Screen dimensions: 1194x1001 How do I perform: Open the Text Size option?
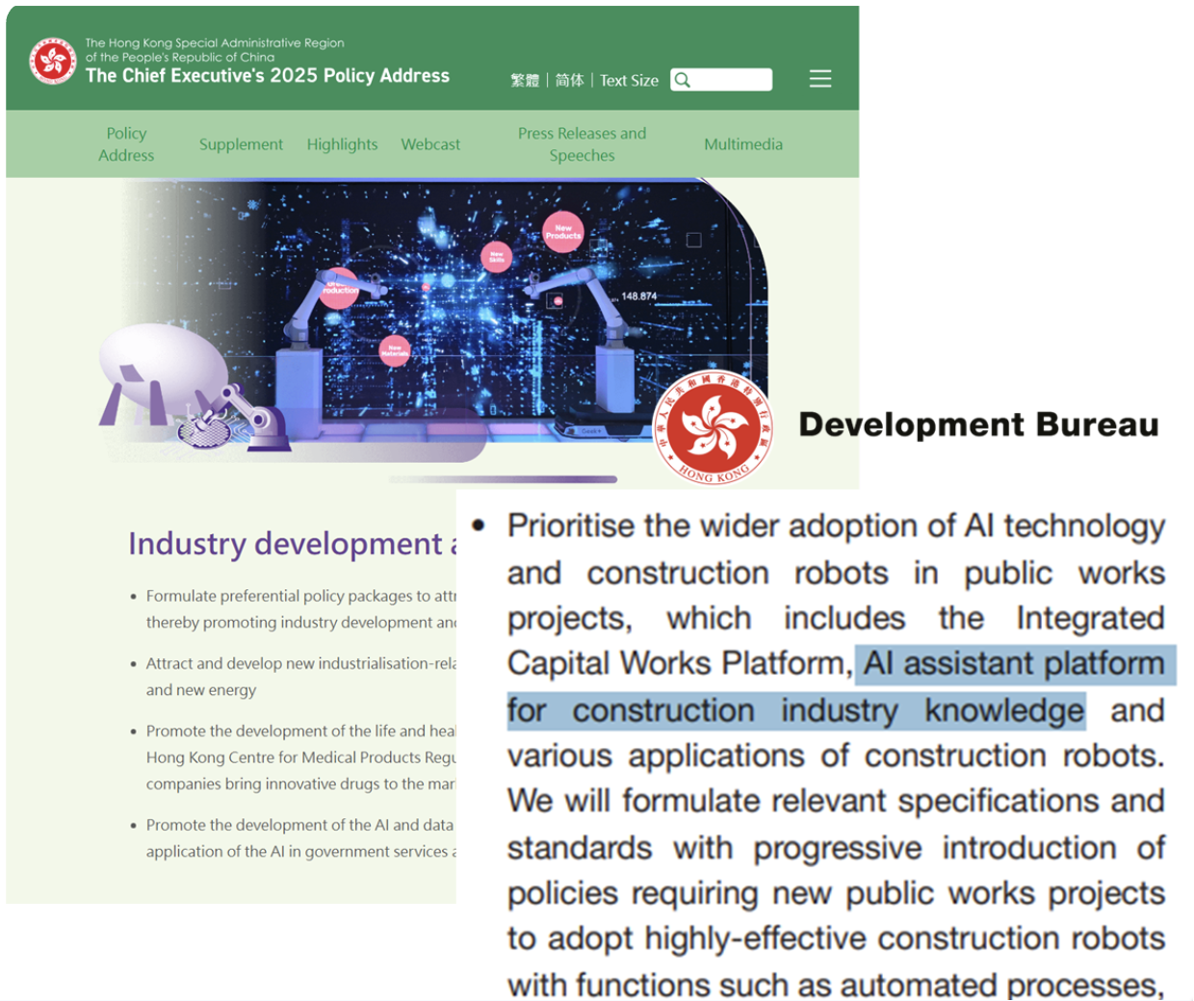point(629,80)
